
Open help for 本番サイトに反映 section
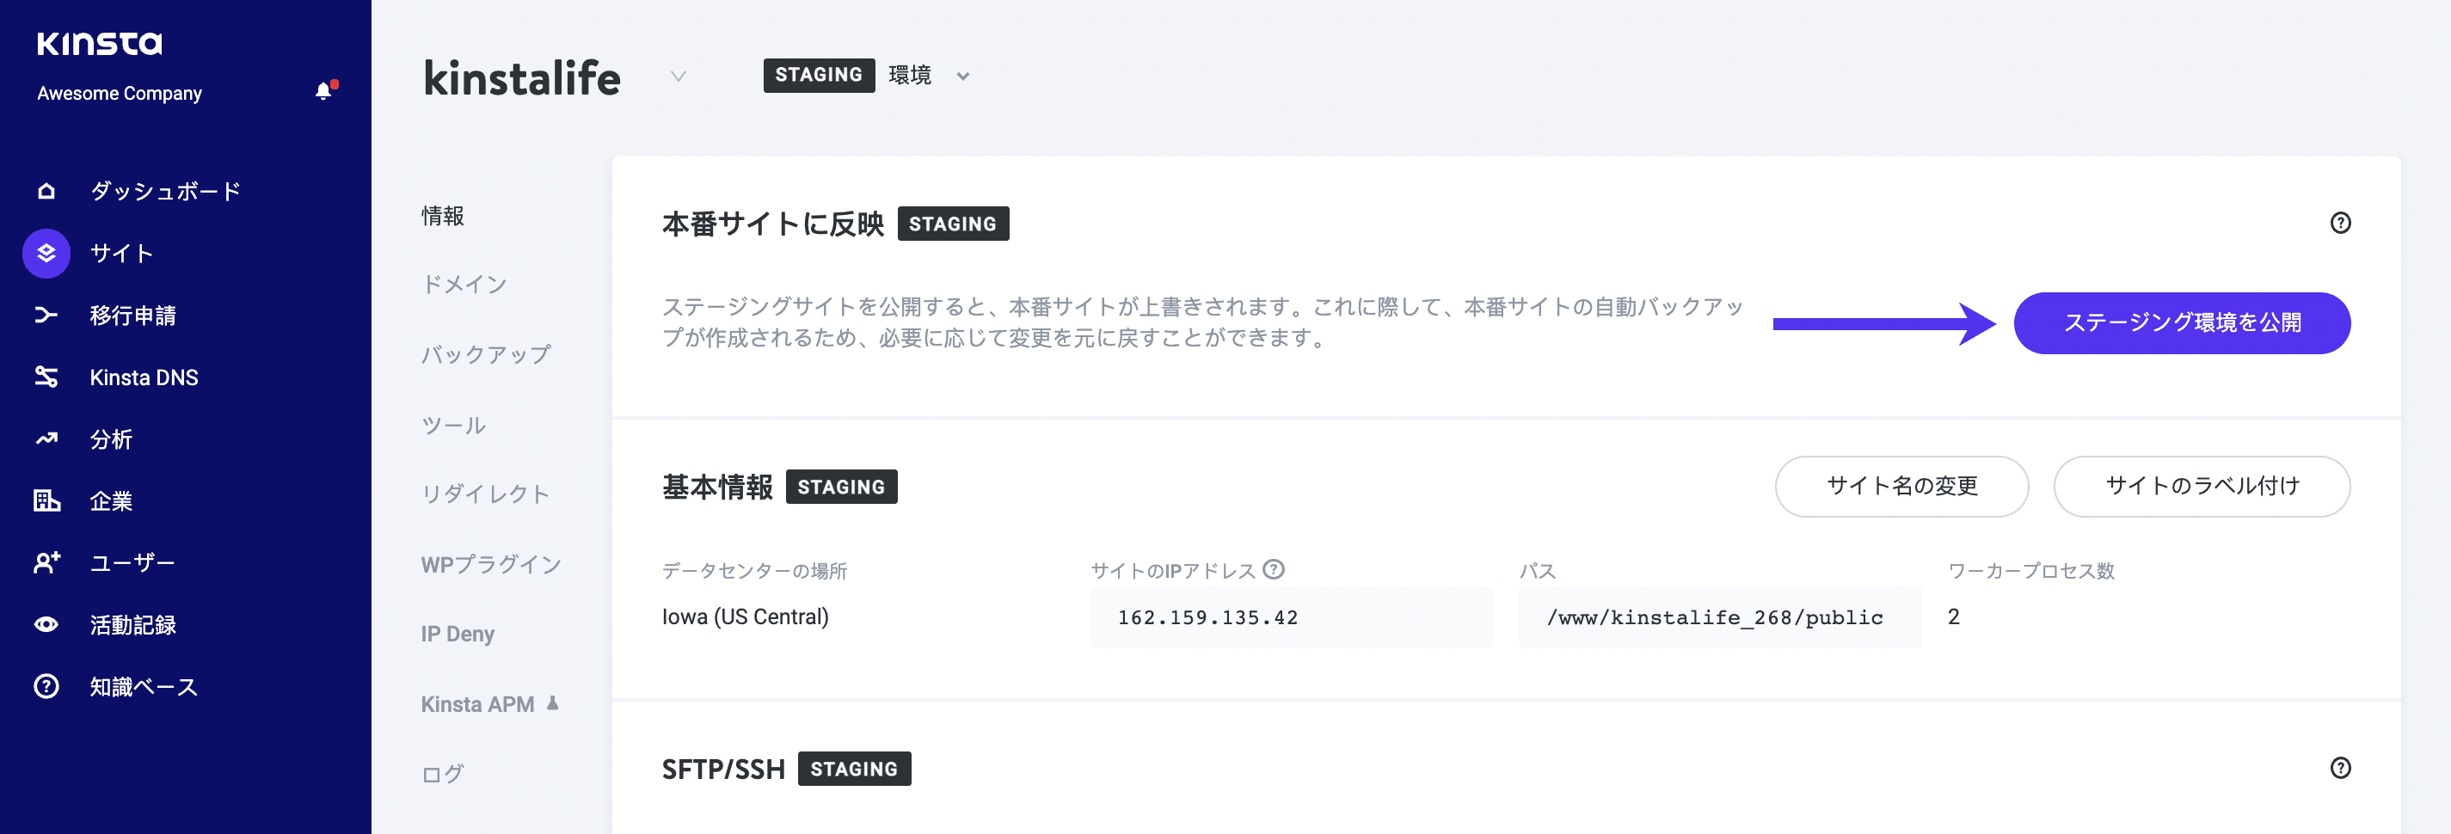pyautogui.click(x=2341, y=222)
